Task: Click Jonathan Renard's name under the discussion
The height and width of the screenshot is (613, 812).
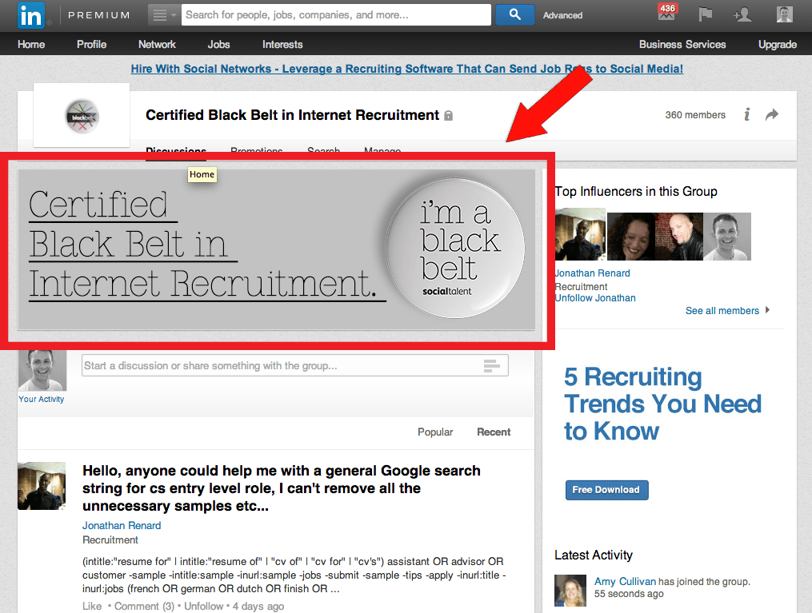Action: pyautogui.click(x=122, y=526)
